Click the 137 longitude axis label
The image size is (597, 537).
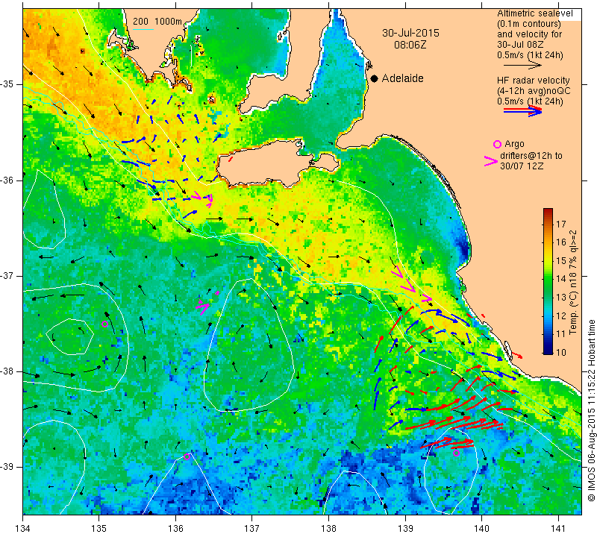click(252, 528)
